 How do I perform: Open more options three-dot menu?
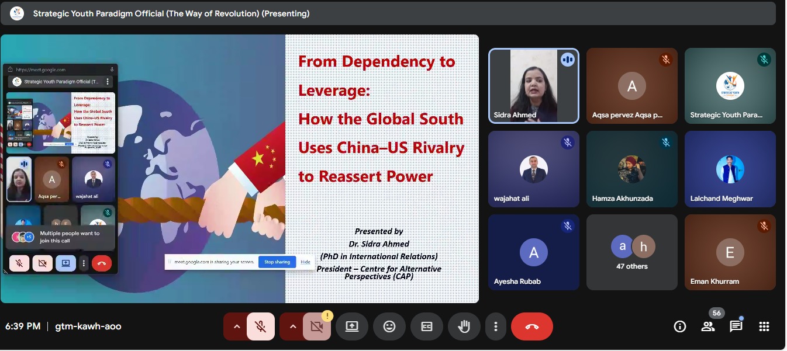click(x=496, y=326)
